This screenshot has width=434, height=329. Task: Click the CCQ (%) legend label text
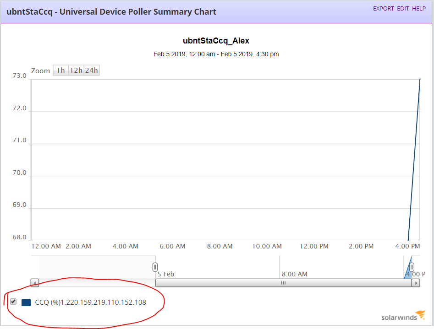click(90, 302)
